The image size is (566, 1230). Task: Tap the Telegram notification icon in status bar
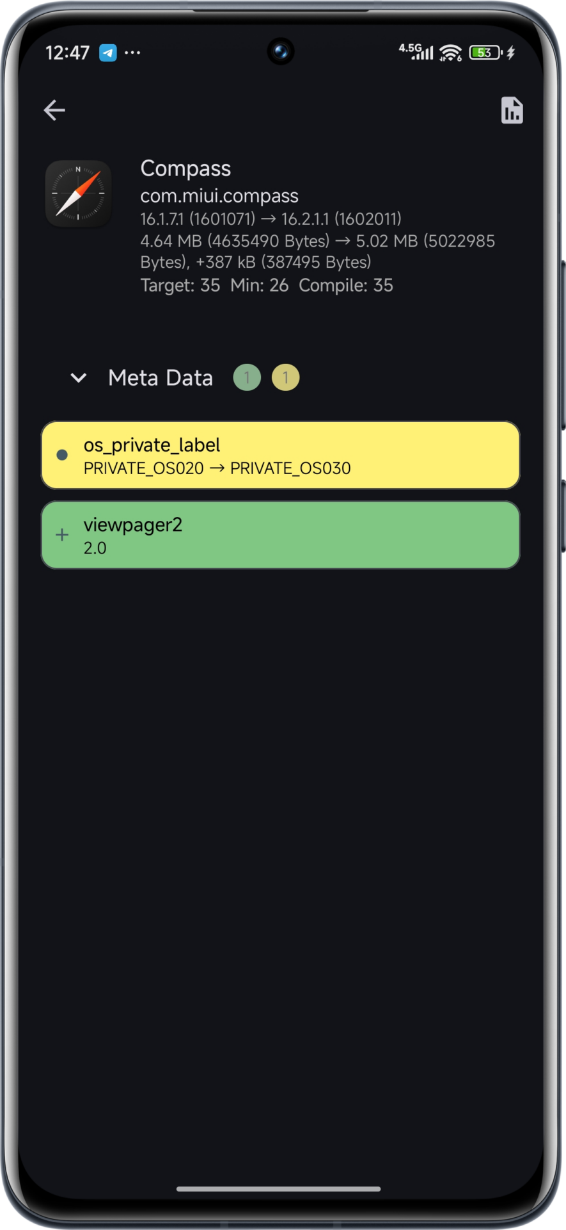[107, 53]
